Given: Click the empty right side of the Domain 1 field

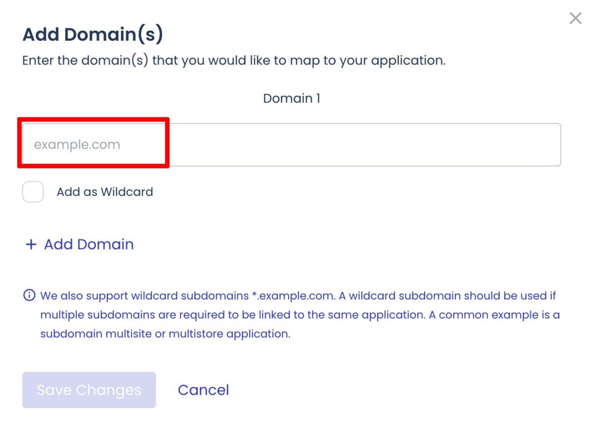Looking at the screenshot, I should click(365, 145).
